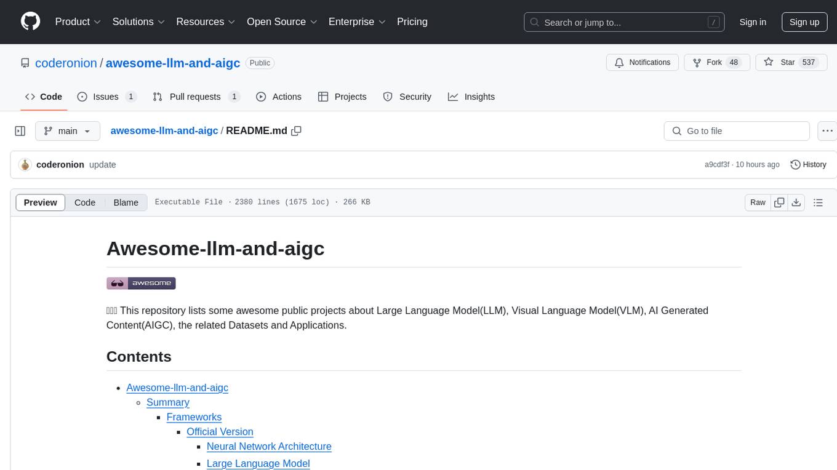This screenshot has width=837, height=470.
Task: Open the Raw file view
Action: tap(758, 202)
